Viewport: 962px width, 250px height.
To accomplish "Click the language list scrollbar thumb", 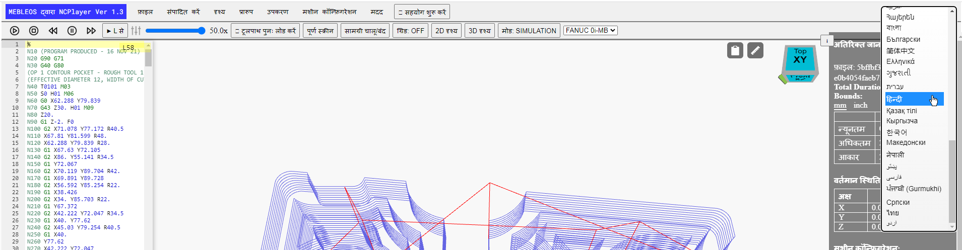I will point(951,181).
